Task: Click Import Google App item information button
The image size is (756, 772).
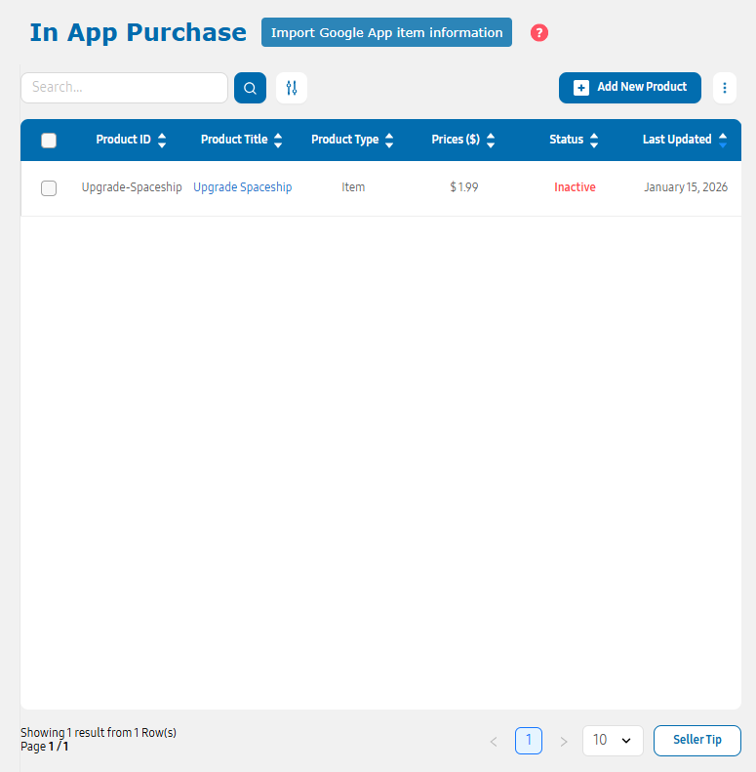Action: pos(386,32)
